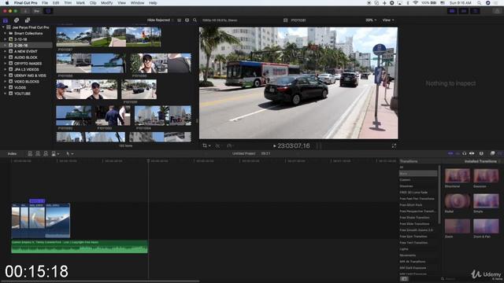
Task: Toggle inspector visibility in top-right toolbar
Action: click(475, 11)
